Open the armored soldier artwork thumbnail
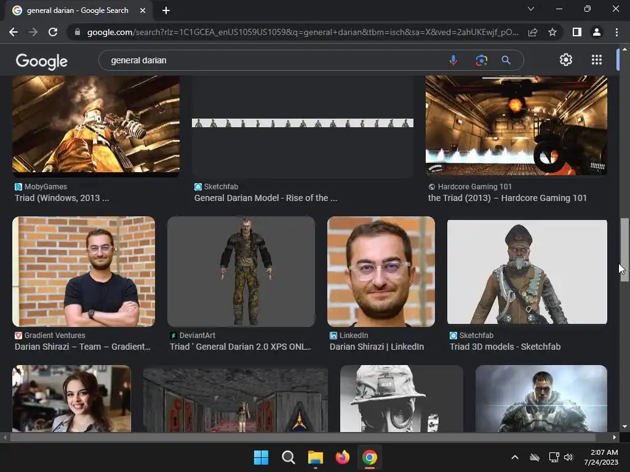630x472 pixels. coord(541,398)
